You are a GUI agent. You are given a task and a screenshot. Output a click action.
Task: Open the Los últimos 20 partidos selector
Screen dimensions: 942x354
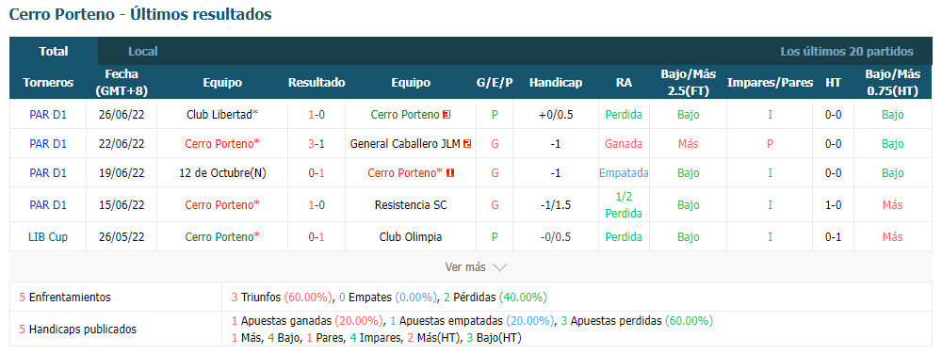[x=847, y=52]
